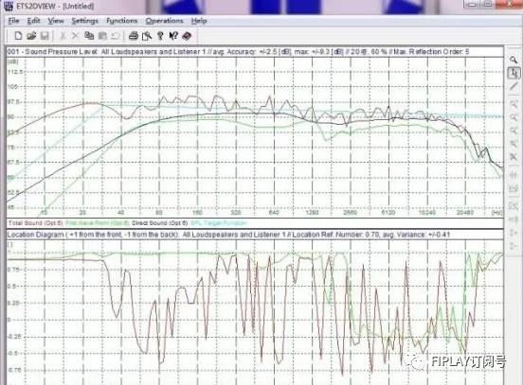Open the Operations menu

[165, 21]
